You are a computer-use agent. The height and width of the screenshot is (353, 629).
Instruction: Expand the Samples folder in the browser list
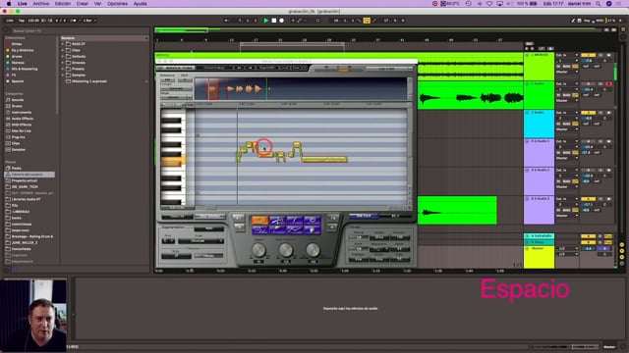pyautogui.click(x=63, y=75)
